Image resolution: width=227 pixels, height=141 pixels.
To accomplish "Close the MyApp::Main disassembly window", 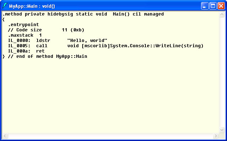I will 221,6.
